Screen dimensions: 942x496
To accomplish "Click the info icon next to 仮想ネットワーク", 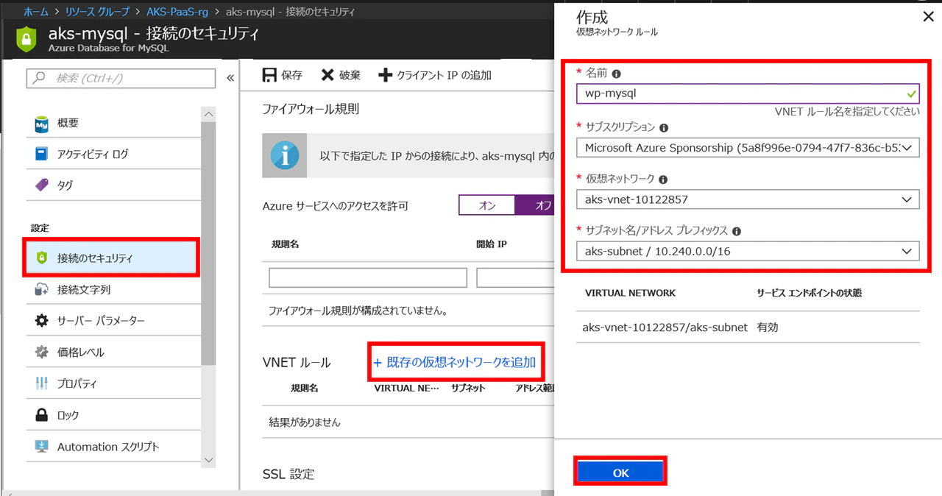I will click(x=663, y=180).
